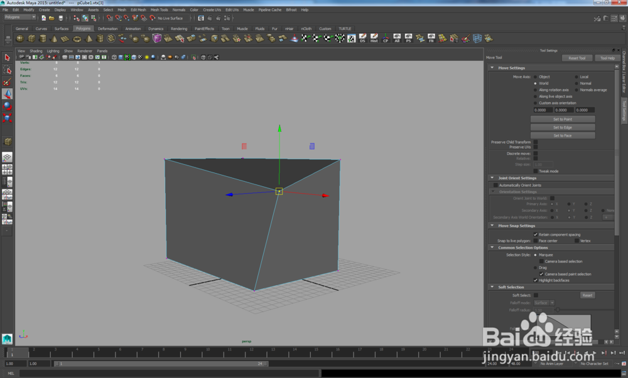
Task: Expand the Orientation Settings subsection
Action: tap(494, 192)
